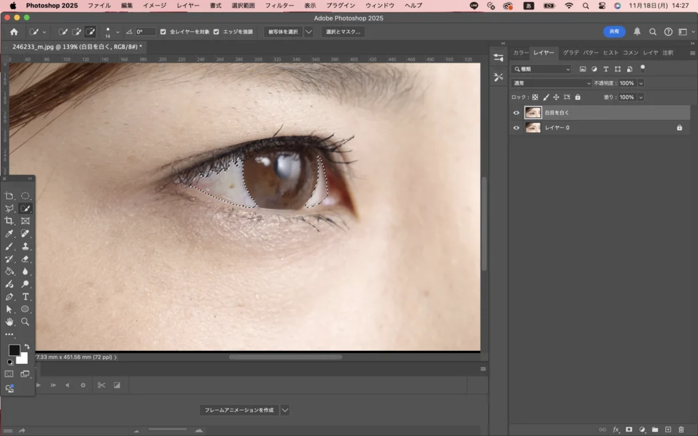Toggle the エッジを強調 checkbox
The image size is (698, 436).
click(216, 32)
